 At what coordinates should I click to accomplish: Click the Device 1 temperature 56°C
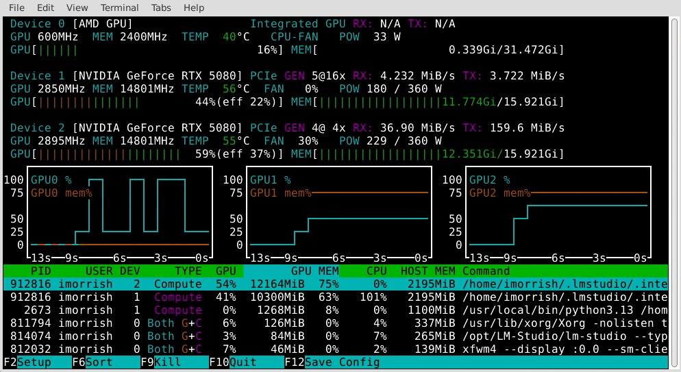[x=236, y=88]
